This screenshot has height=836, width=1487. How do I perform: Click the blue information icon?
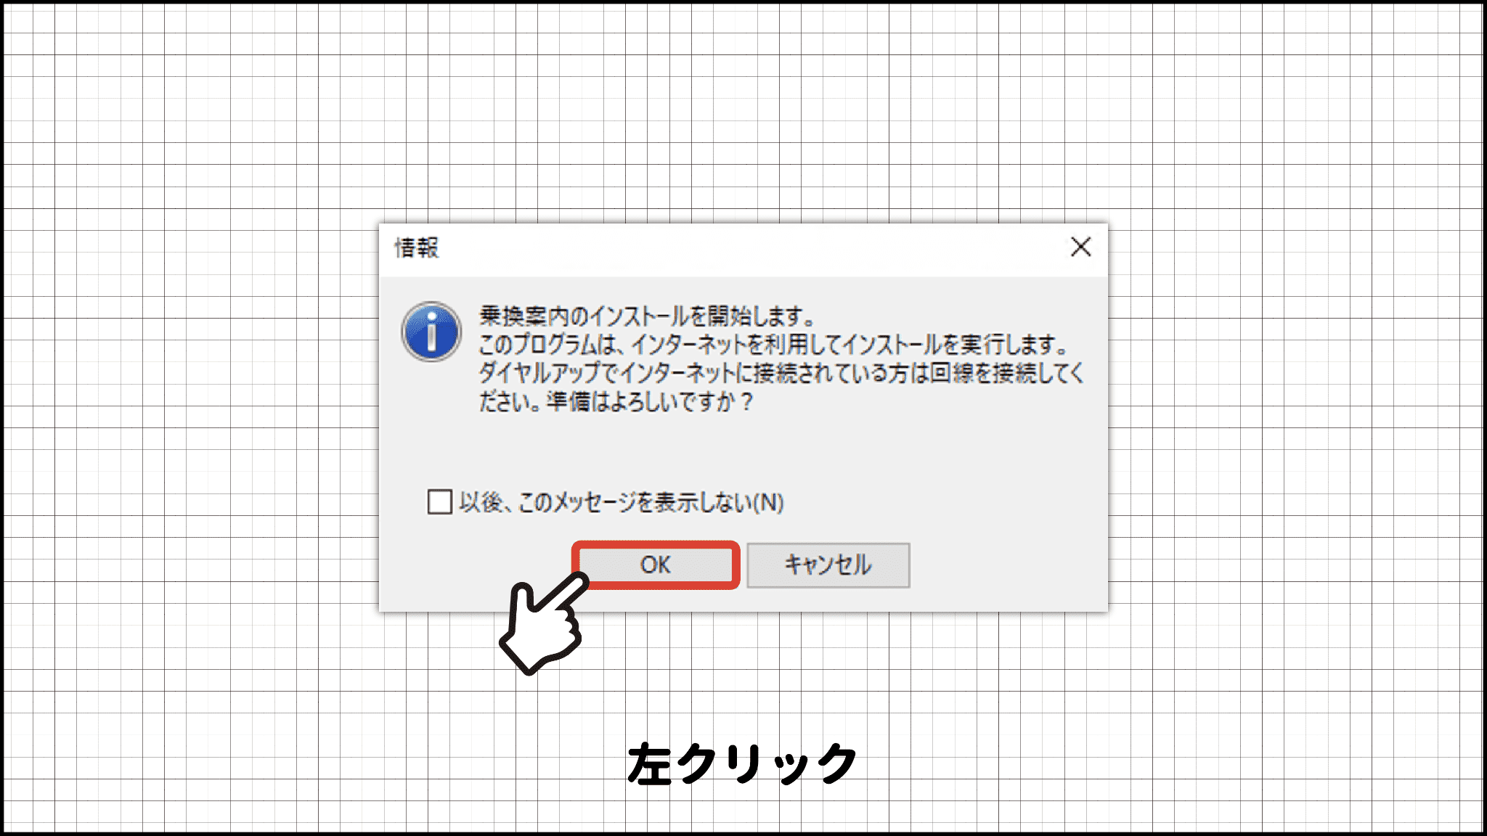pyautogui.click(x=431, y=332)
